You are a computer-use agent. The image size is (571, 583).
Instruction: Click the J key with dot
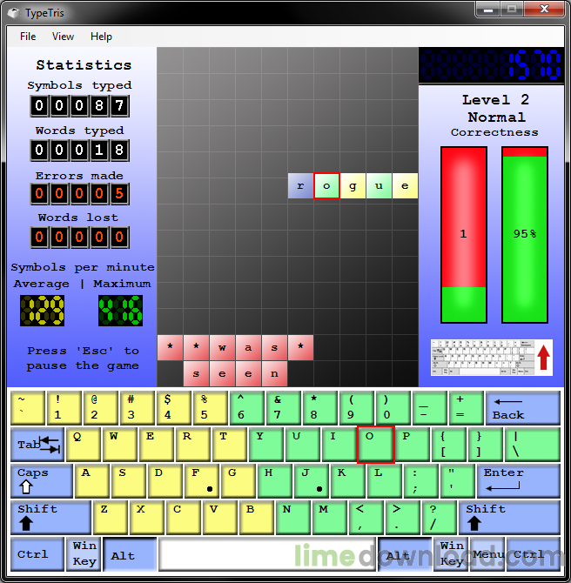click(x=311, y=480)
